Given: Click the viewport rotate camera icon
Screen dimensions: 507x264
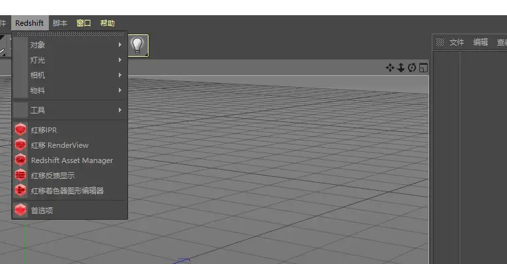Looking at the screenshot, I should (412, 68).
